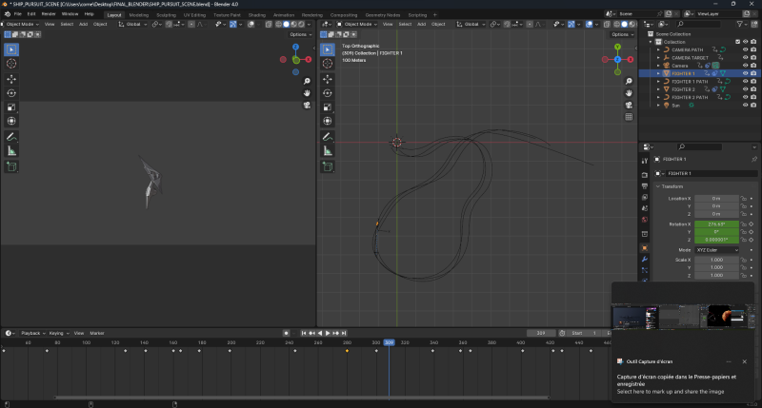This screenshot has width=762, height=408.
Task: Activate Select Box tool in top orthographic viewport
Action: [x=328, y=49]
